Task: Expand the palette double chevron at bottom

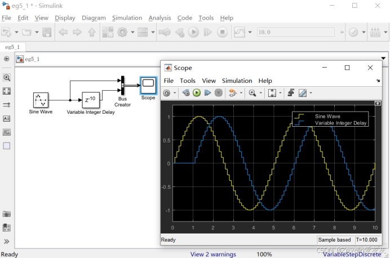Action: [x=7, y=241]
